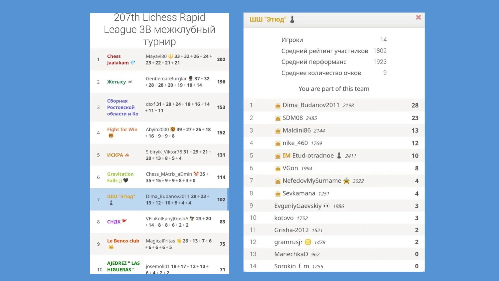
Task: Click the tiger icon below Fight for Win
Action: (111, 136)
